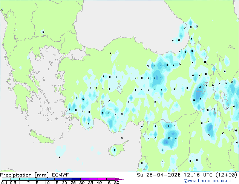The image size is (239, 184).
Task: Click the legend label '0.5'
Action: click(13, 182)
